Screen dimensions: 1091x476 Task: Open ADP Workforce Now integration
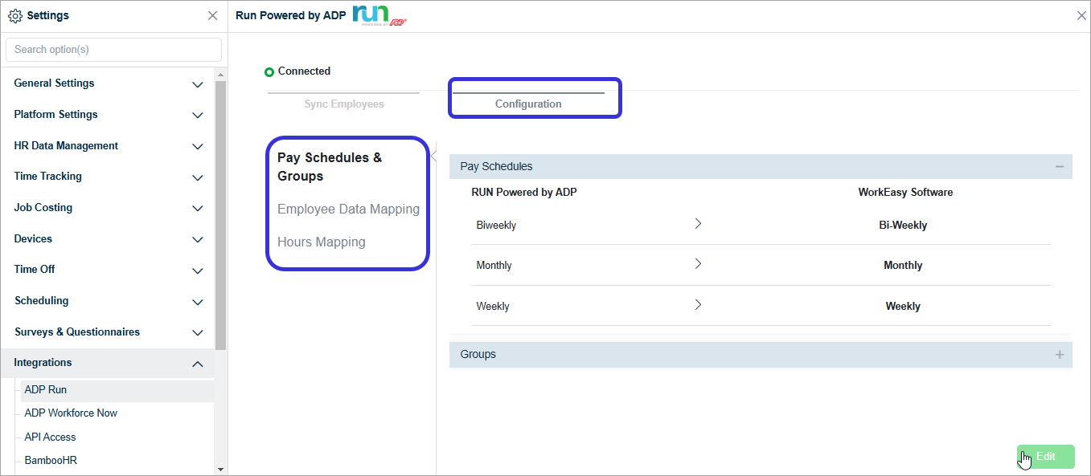point(71,413)
